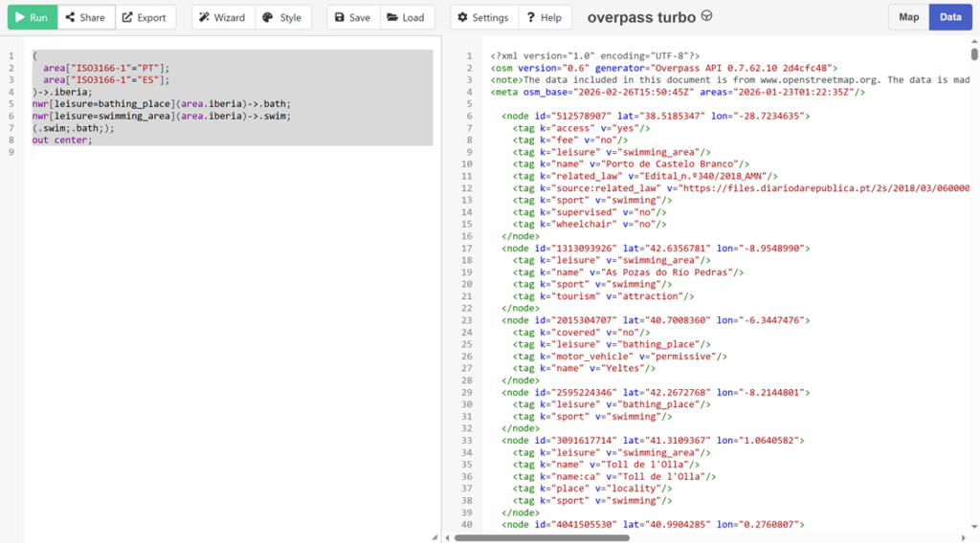Open the Share dialog

[x=86, y=17]
